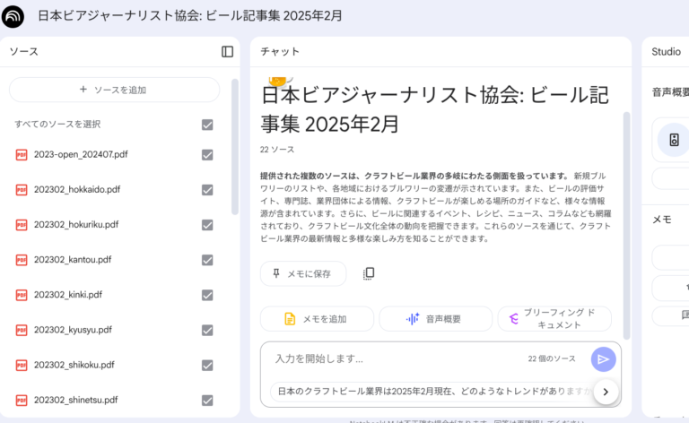The image size is (689, 423).
Task: Copy the summary with the copy icon
Action: 369,273
